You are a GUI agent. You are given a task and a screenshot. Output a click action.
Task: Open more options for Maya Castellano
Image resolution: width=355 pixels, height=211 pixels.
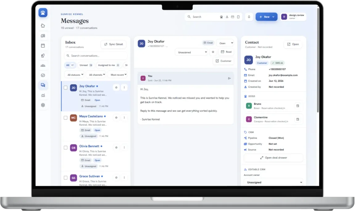[124, 117]
